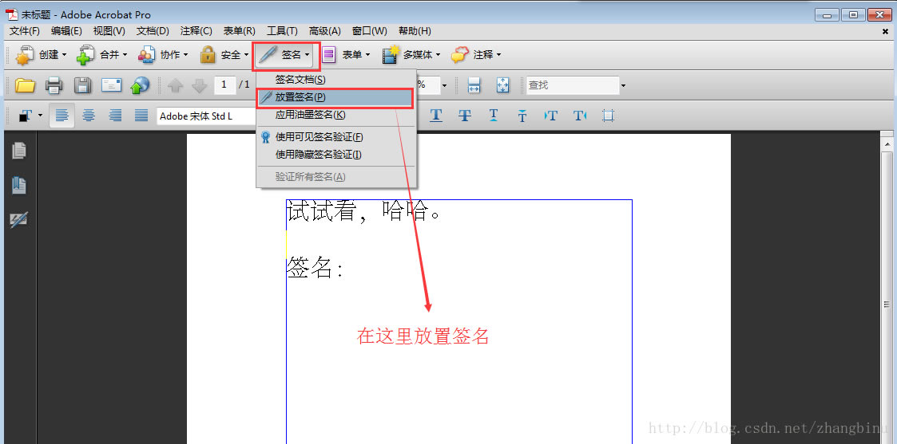
Task: Go to previous page with up arrow
Action: [x=176, y=85]
